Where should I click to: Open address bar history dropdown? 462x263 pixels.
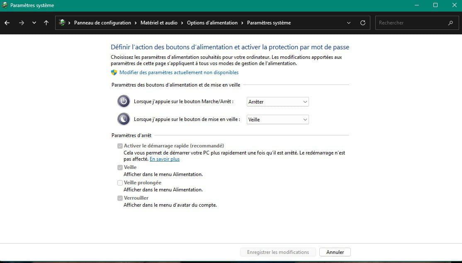(x=348, y=23)
